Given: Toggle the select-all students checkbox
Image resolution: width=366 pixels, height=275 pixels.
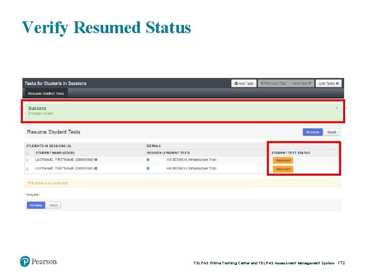Looking at the screenshot, I should pos(27,153).
